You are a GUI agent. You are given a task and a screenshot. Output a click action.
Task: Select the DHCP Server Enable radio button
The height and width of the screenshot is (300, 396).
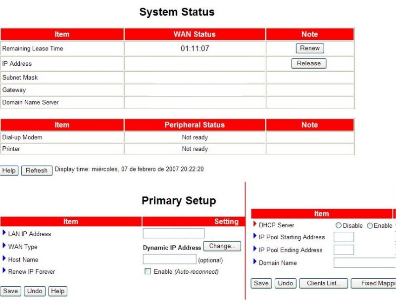click(370, 225)
